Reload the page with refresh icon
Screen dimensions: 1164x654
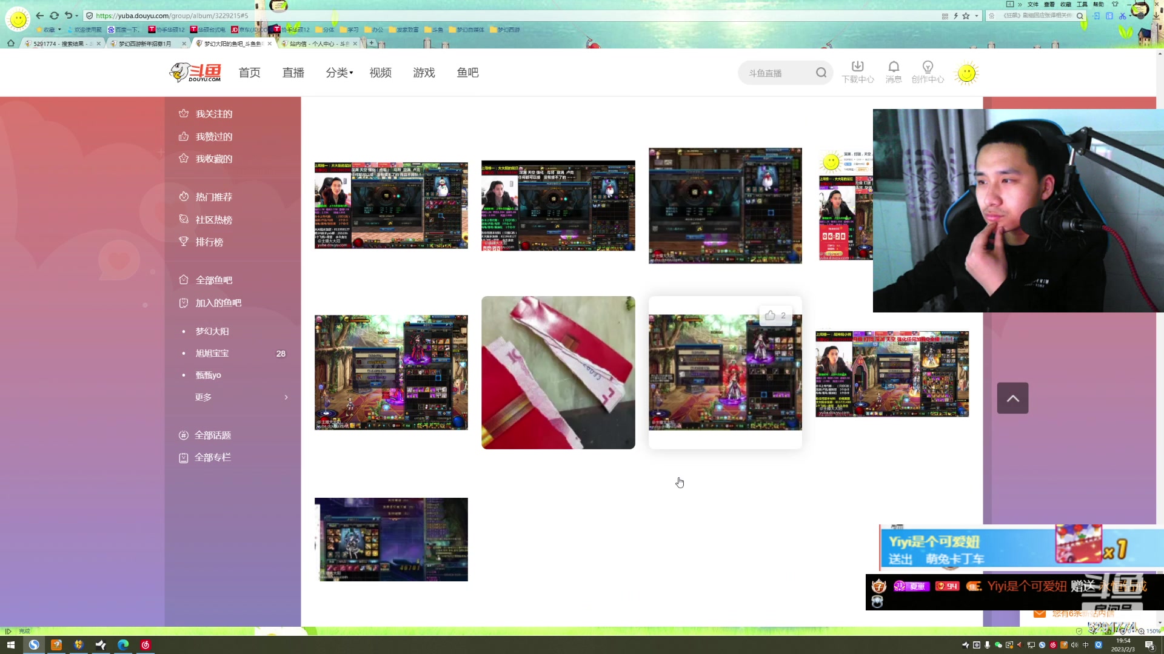[55, 16]
